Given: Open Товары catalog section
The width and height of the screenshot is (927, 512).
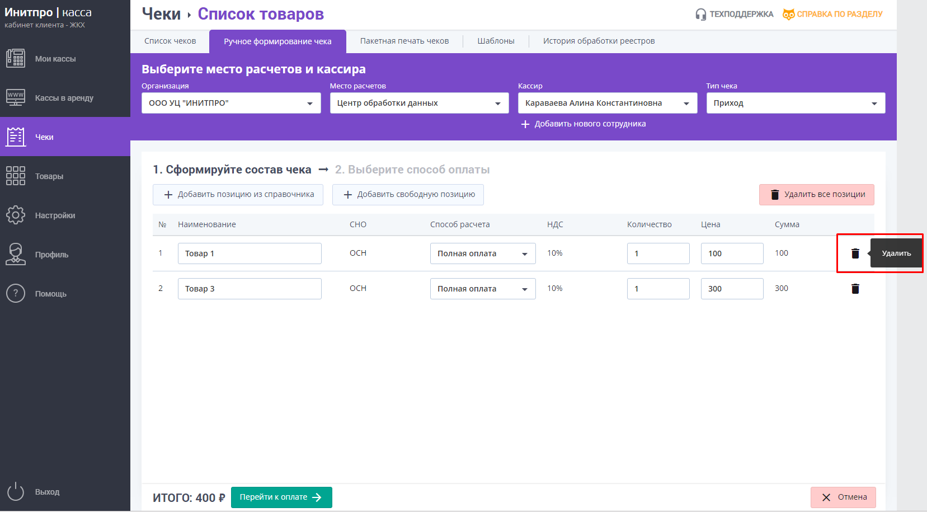Looking at the screenshot, I should [x=65, y=176].
